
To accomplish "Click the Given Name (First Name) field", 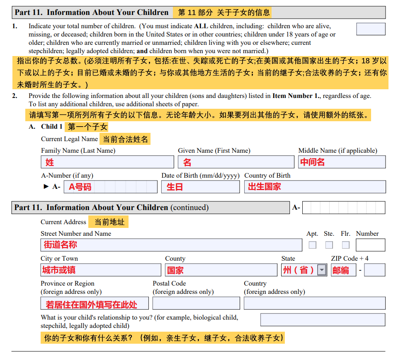I will click(236, 162).
